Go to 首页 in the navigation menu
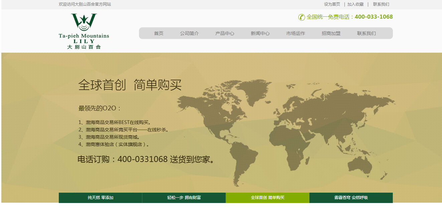Screen dimensions: 442x212 click(159, 33)
